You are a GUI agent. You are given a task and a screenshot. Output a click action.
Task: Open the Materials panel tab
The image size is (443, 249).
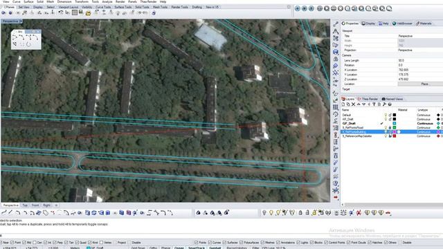(x=424, y=24)
